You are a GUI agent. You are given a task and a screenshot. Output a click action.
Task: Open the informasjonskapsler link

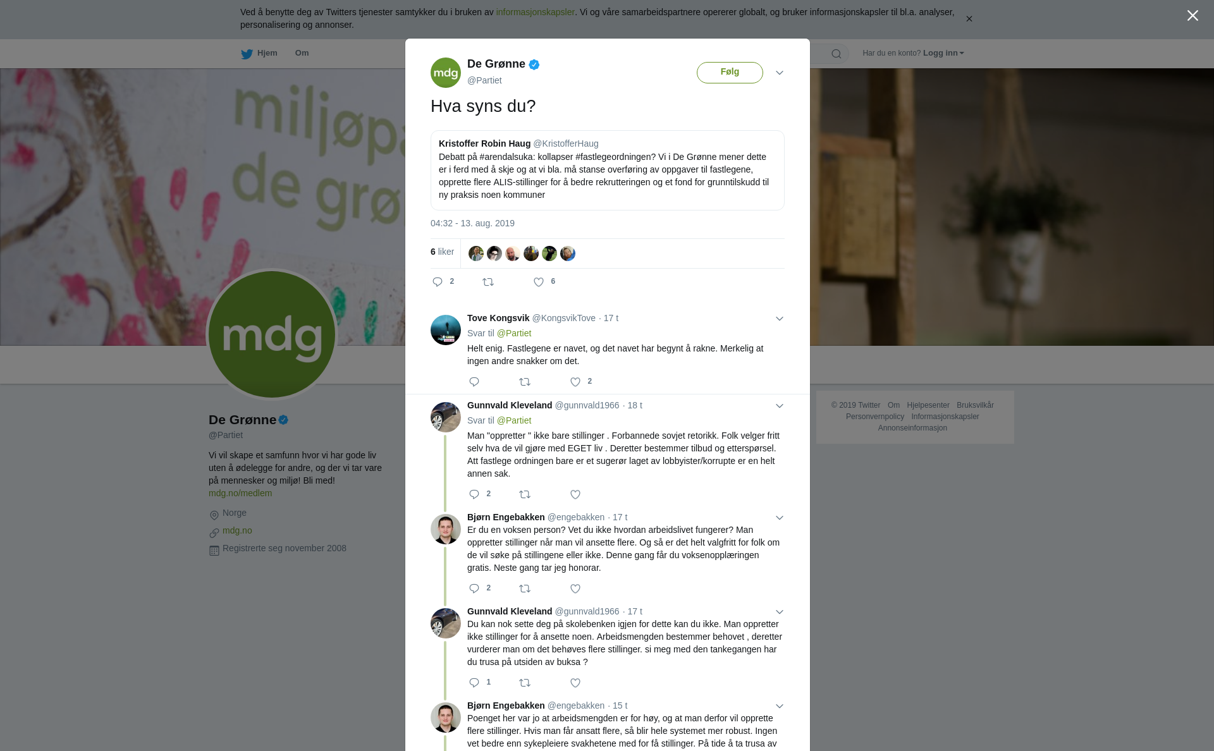(535, 12)
